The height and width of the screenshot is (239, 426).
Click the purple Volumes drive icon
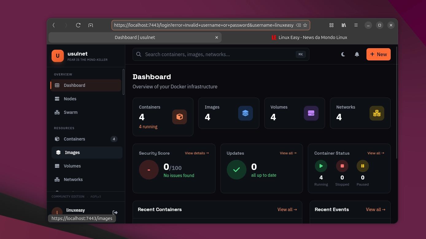pos(311,113)
